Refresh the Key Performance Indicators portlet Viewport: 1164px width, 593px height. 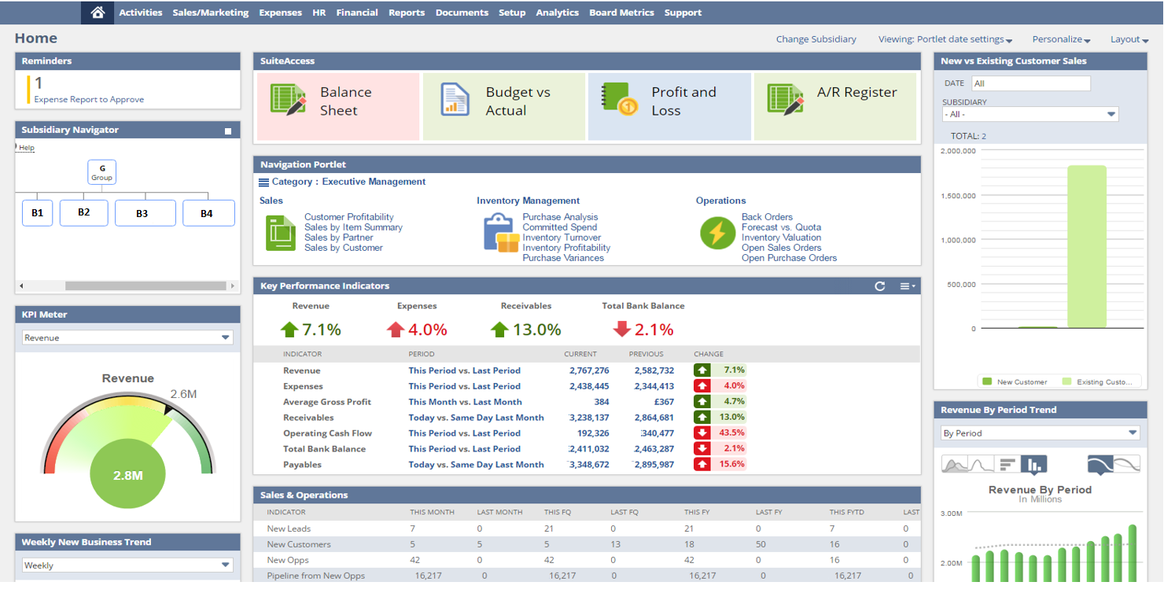tap(880, 286)
